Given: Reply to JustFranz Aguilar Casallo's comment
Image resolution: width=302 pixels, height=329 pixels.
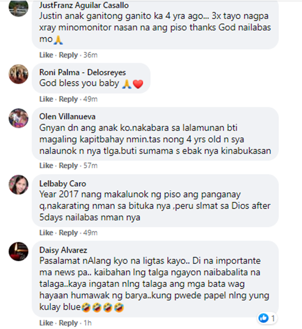Looking at the screenshot, I should pos(68,55).
